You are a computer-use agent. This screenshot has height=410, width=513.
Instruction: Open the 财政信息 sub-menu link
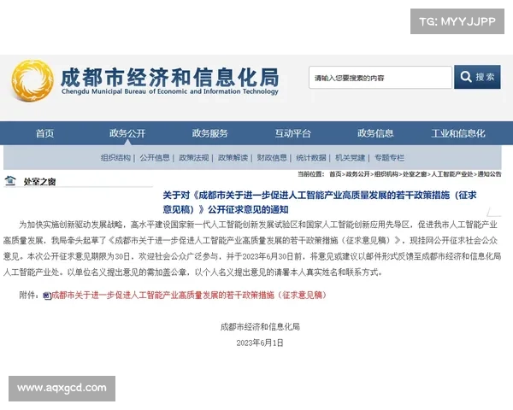click(x=272, y=158)
